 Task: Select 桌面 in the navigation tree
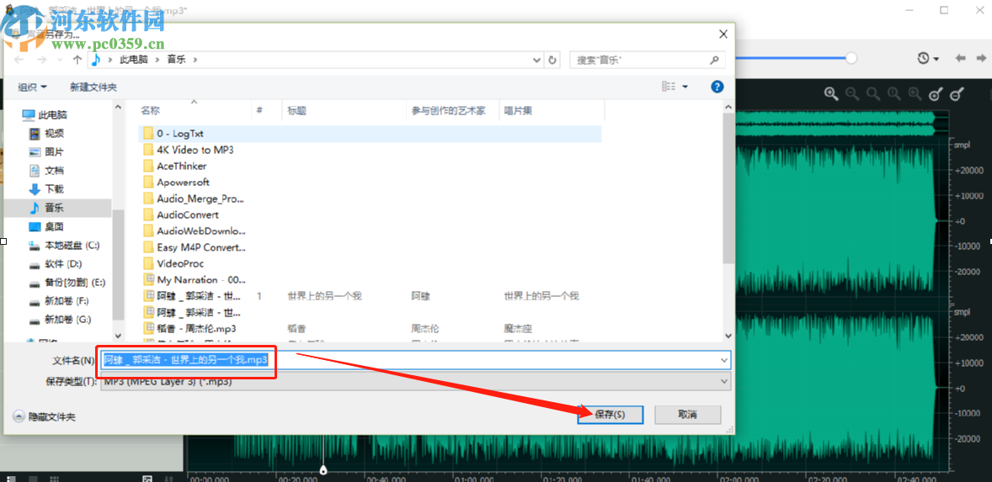point(46,226)
